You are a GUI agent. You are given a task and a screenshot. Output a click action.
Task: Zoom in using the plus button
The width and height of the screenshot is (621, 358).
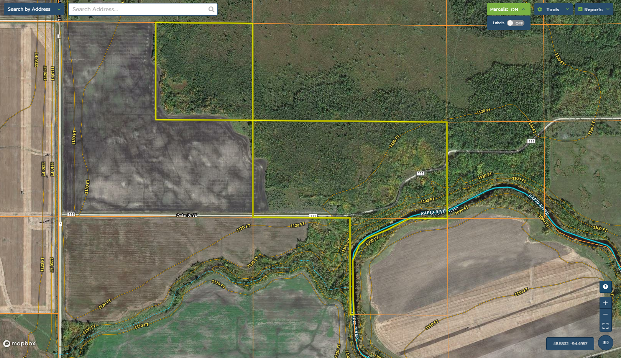click(605, 303)
